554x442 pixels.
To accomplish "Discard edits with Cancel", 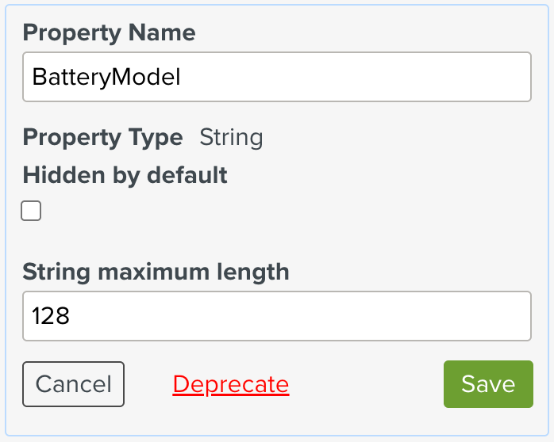I will (x=73, y=384).
